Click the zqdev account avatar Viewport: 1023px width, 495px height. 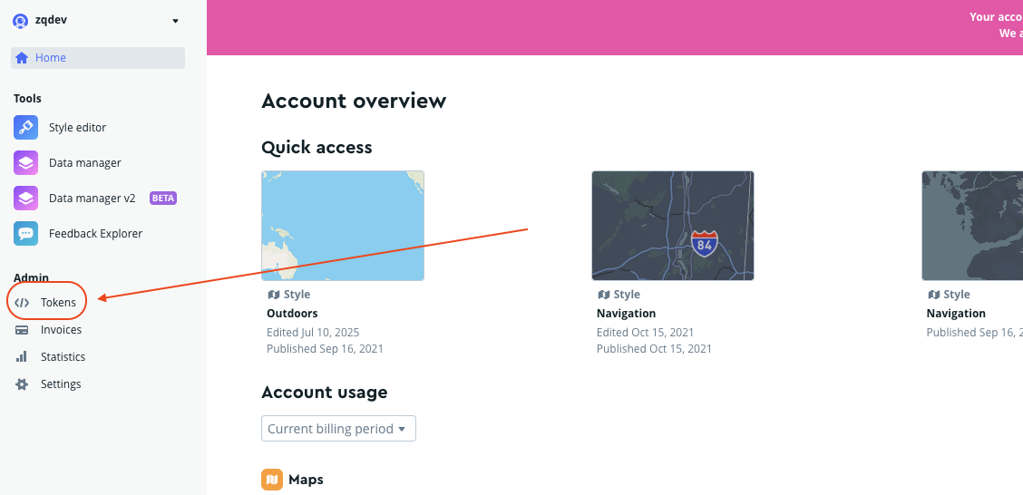pyautogui.click(x=20, y=21)
